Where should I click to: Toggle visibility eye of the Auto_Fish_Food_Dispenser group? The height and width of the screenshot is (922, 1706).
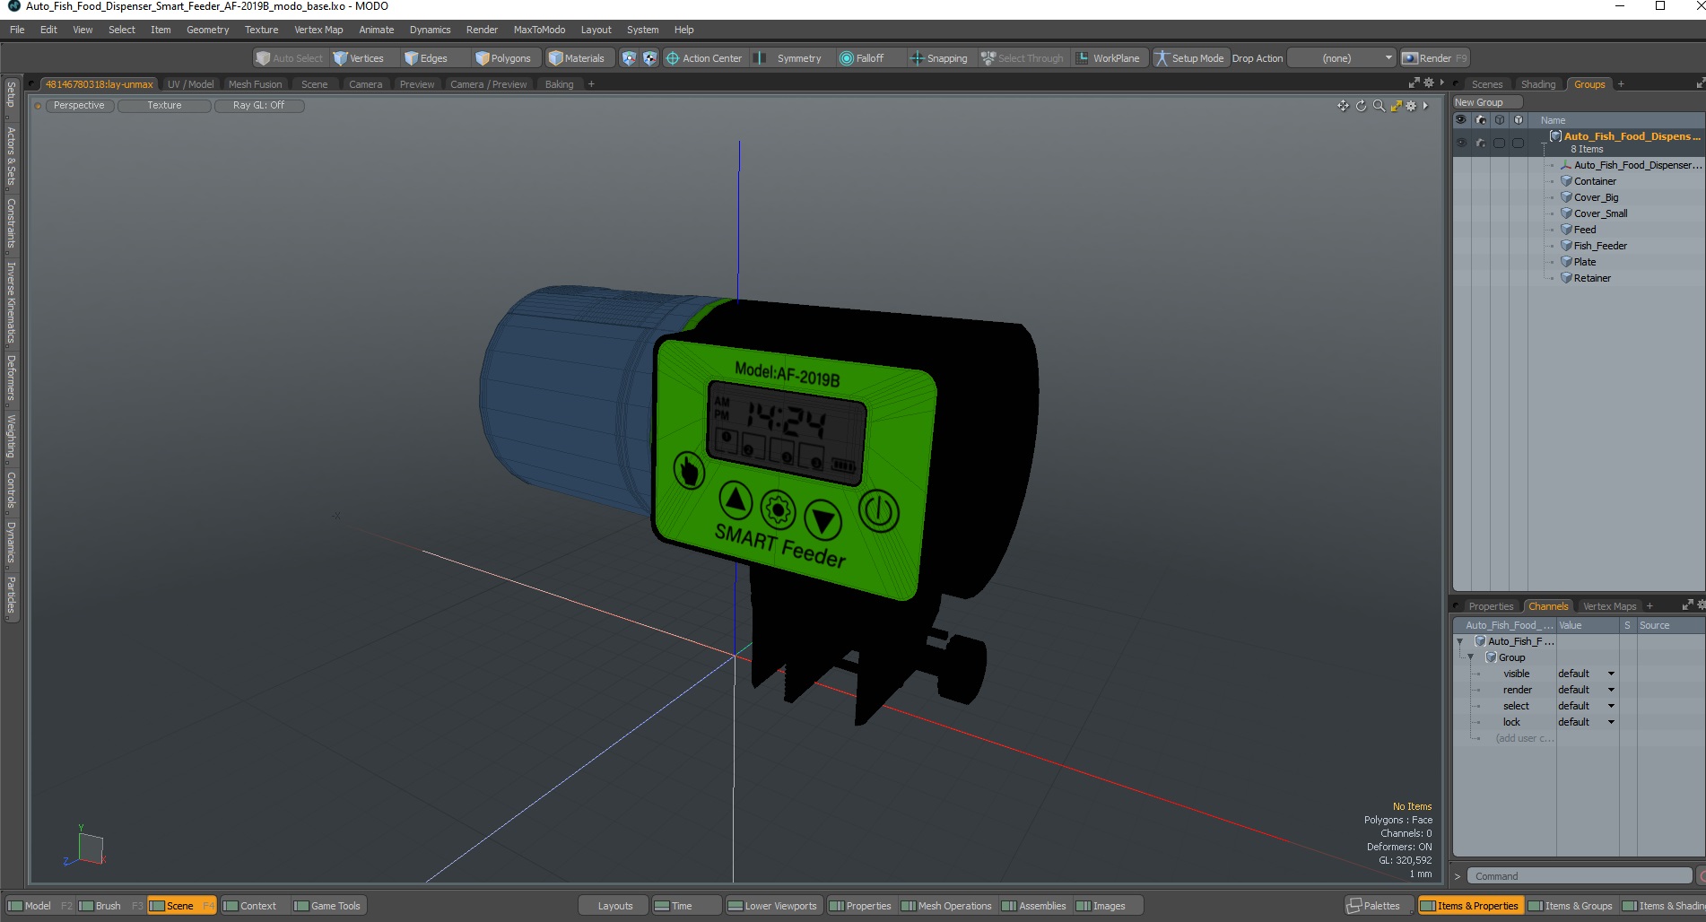1461,143
